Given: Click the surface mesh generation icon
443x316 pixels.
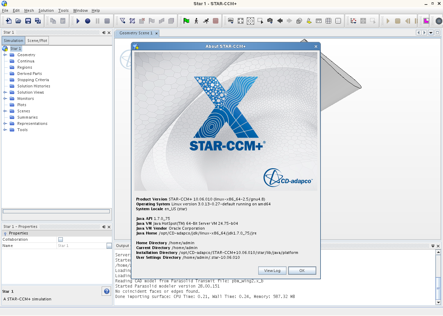Looking at the screenshot, I should tap(123, 21).
